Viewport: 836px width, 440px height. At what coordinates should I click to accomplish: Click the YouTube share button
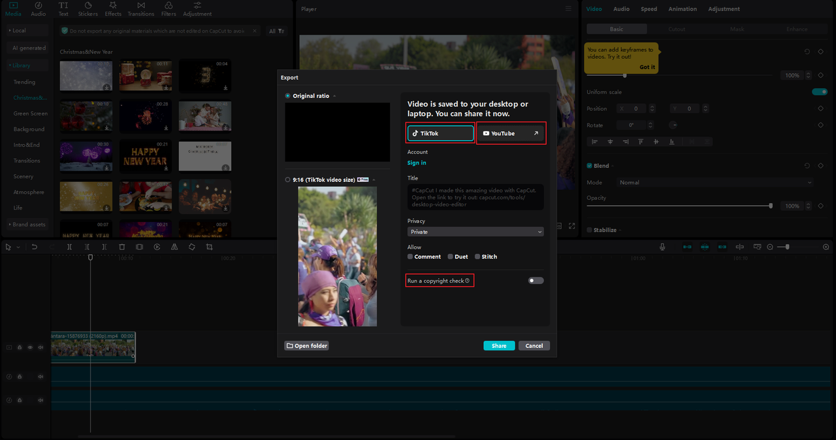point(511,133)
